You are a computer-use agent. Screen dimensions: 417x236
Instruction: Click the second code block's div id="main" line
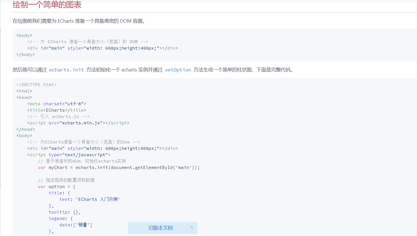pyautogui.click(x=103, y=148)
